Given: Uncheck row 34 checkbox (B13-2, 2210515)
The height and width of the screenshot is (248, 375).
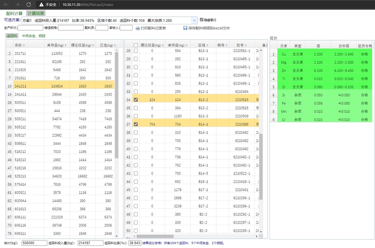Looking at the screenshot, I should point(135,100).
